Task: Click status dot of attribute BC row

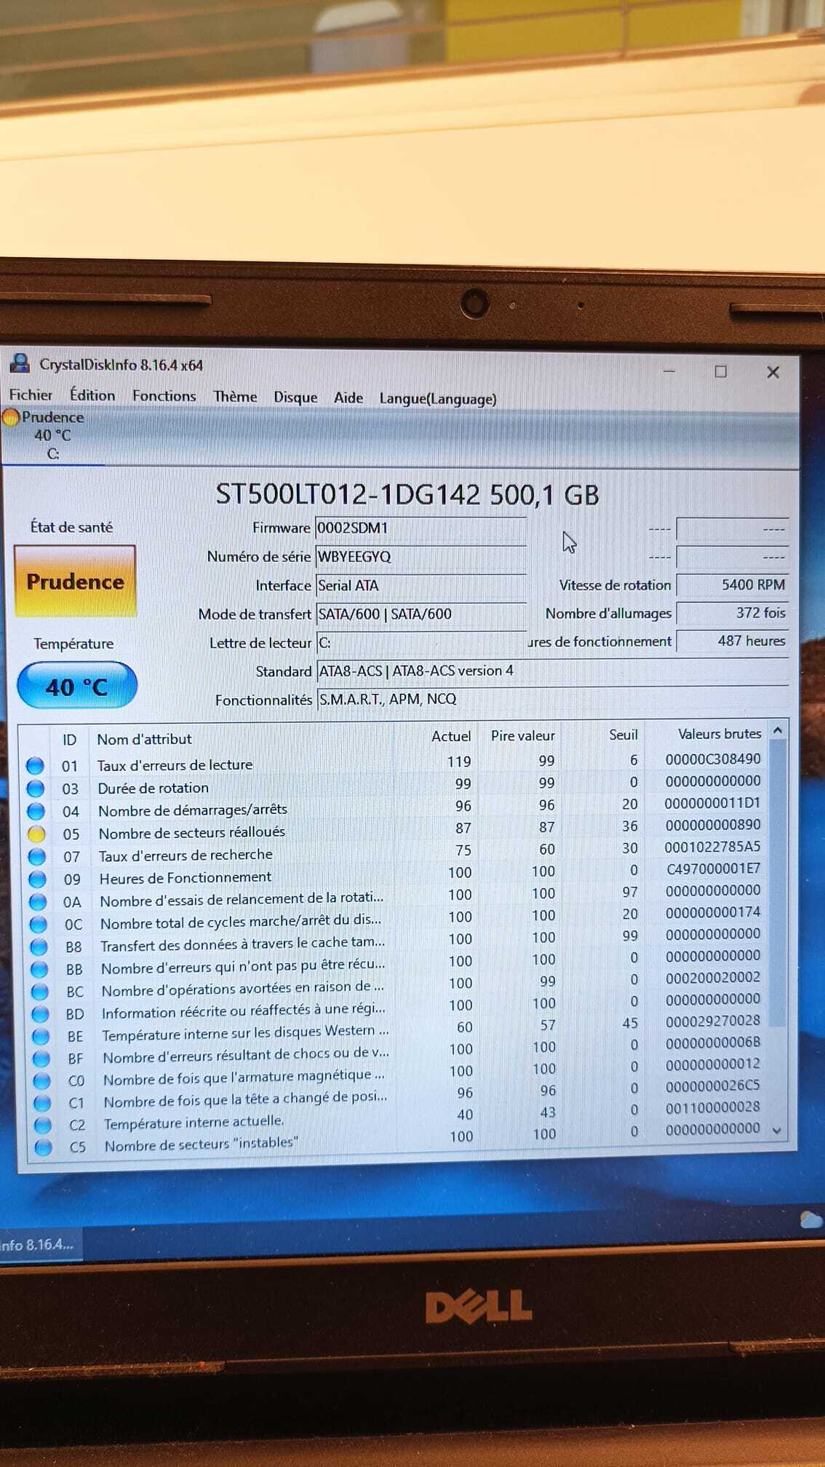Action: click(x=40, y=992)
